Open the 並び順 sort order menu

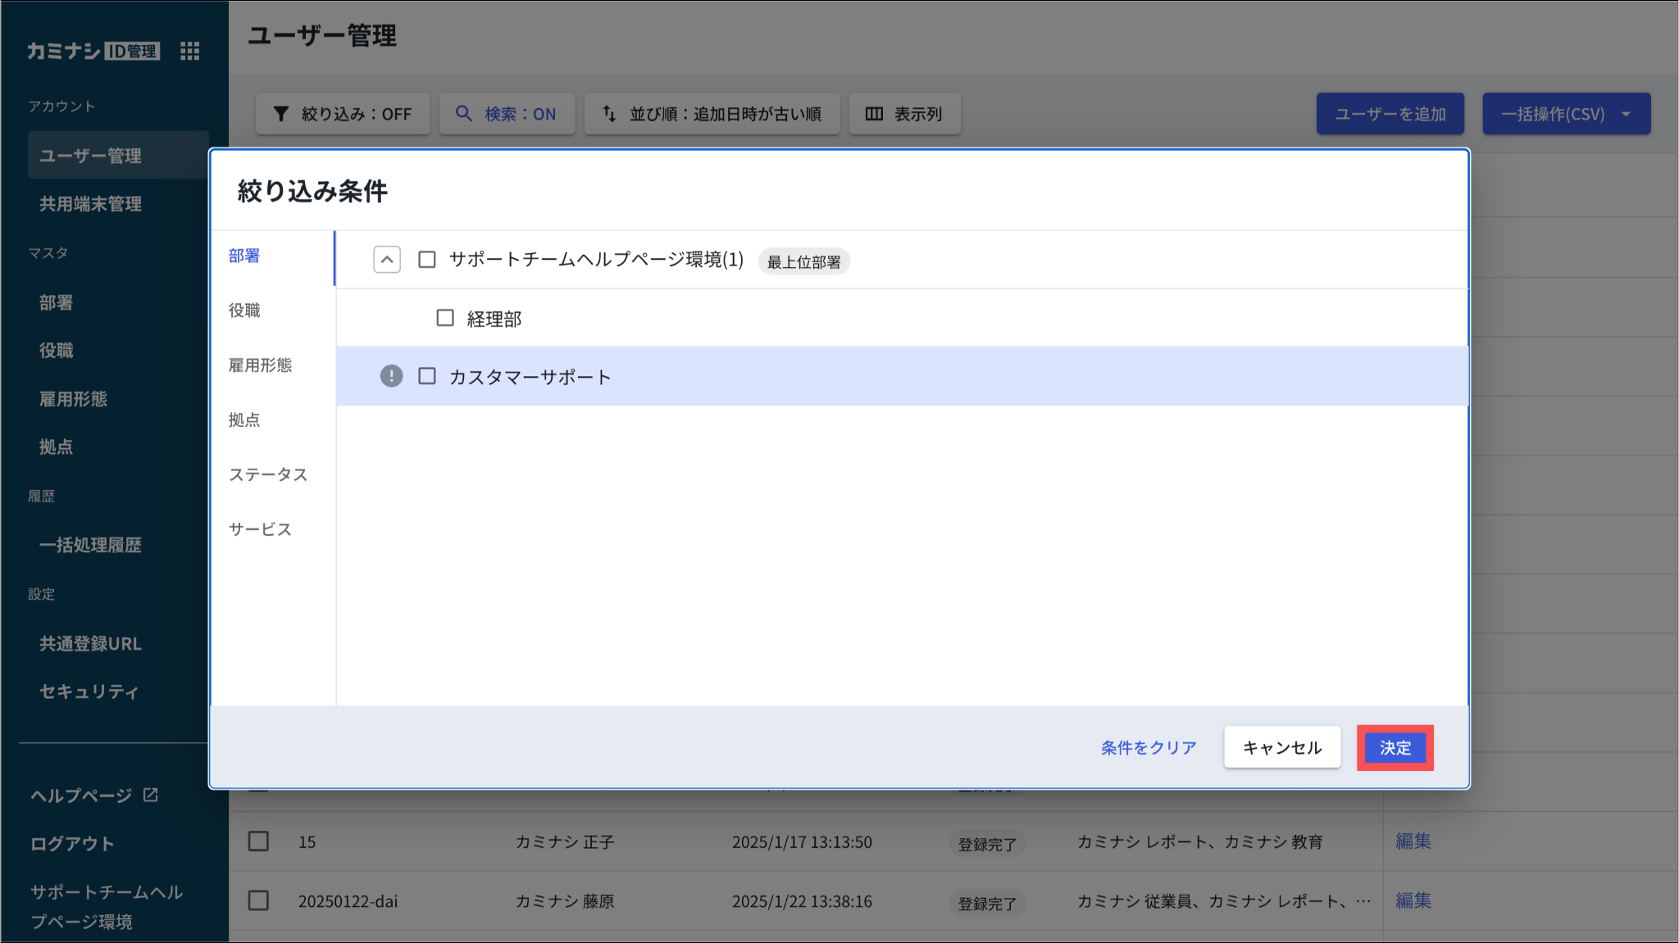click(x=712, y=114)
